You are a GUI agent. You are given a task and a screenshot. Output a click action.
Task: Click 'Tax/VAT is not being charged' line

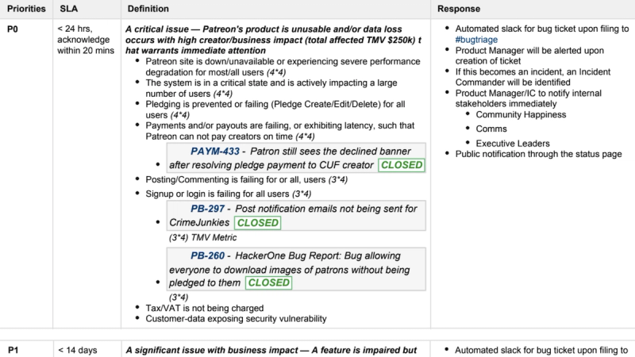(205, 308)
